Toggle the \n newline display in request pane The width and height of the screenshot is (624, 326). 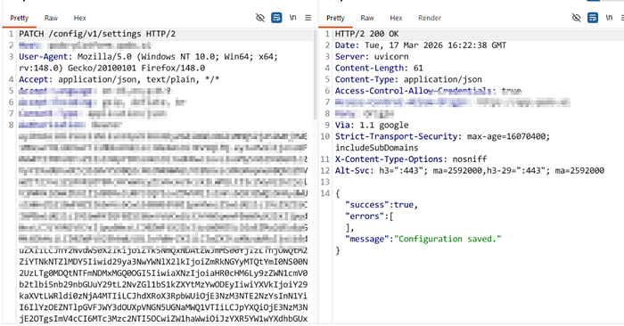pyautogui.click(x=293, y=18)
